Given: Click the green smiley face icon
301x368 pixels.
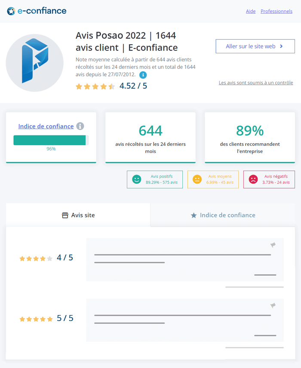Looking at the screenshot, I should click(x=137, y=179).
